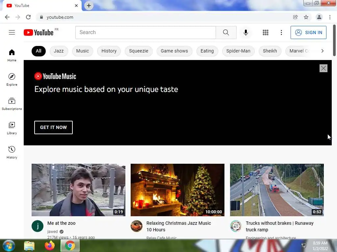337x252 pixels.
Task: Click the disabled forward button in Chrome
Action: pos(18,17)
